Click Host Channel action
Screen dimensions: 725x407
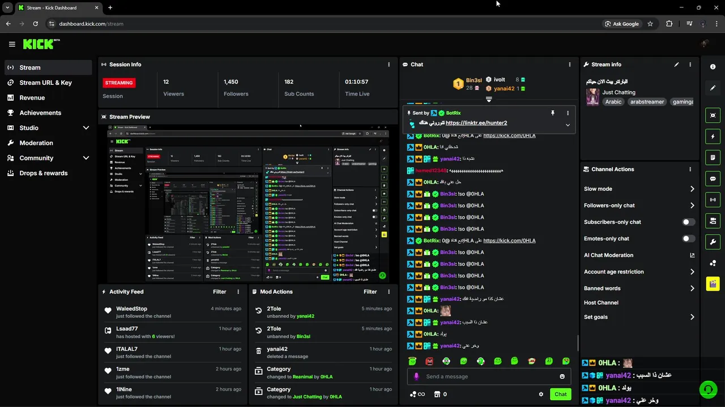[601, 303]
